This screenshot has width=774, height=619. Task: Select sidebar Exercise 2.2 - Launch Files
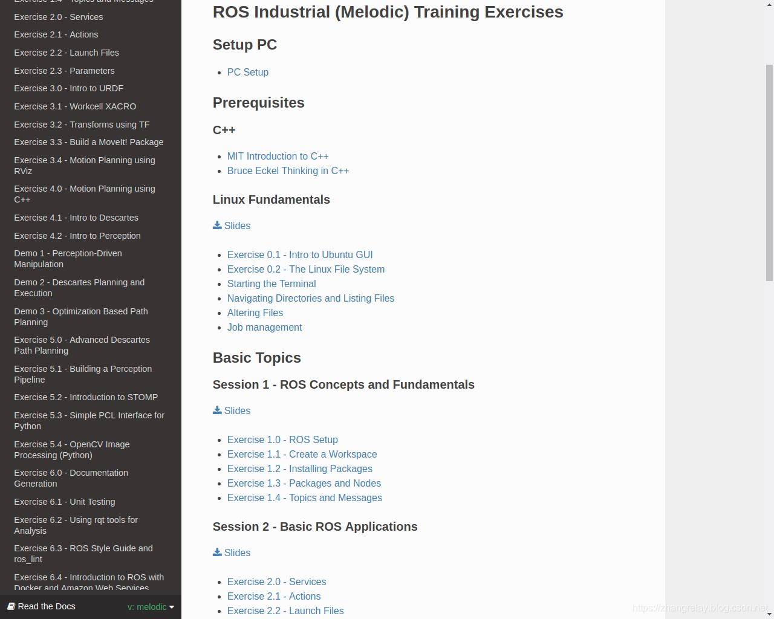[91, 53]
